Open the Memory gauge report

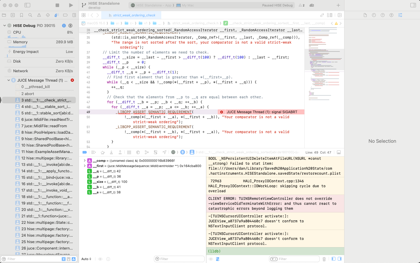click(40, 43)
